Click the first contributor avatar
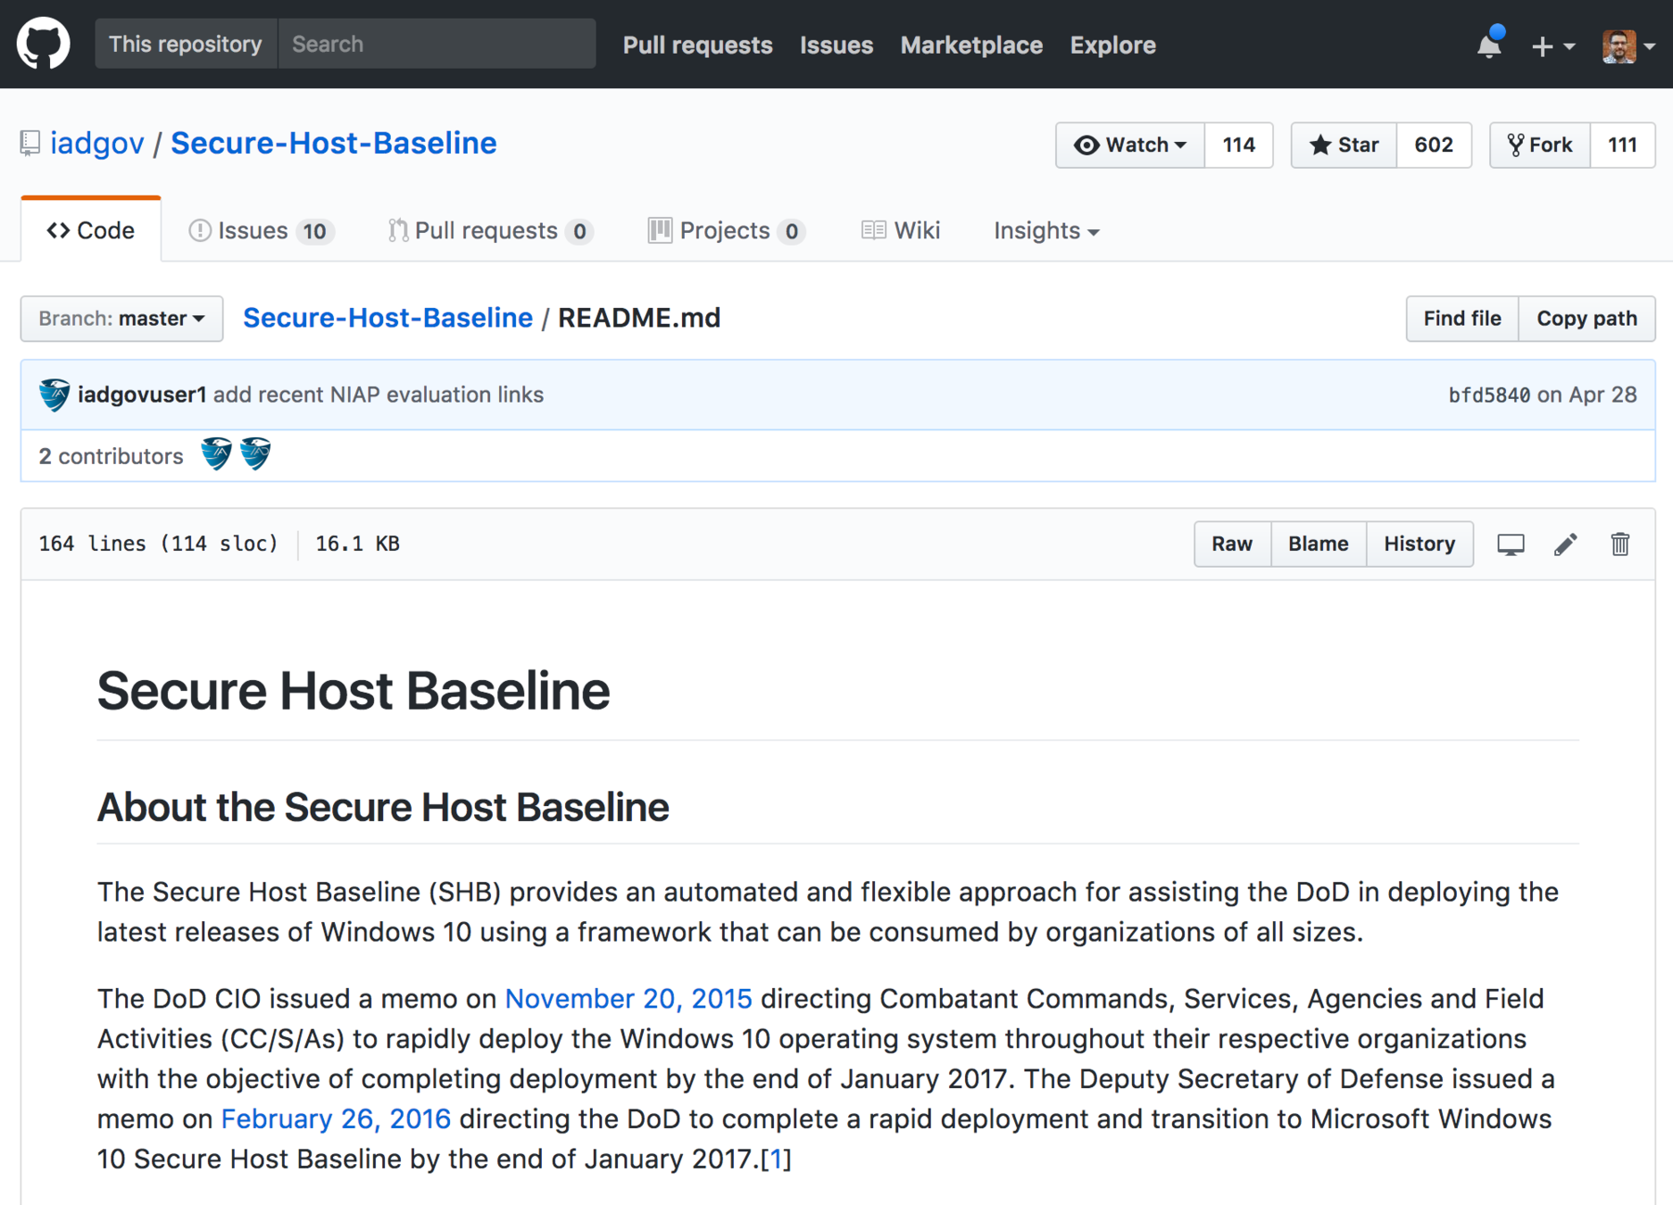 216,454
